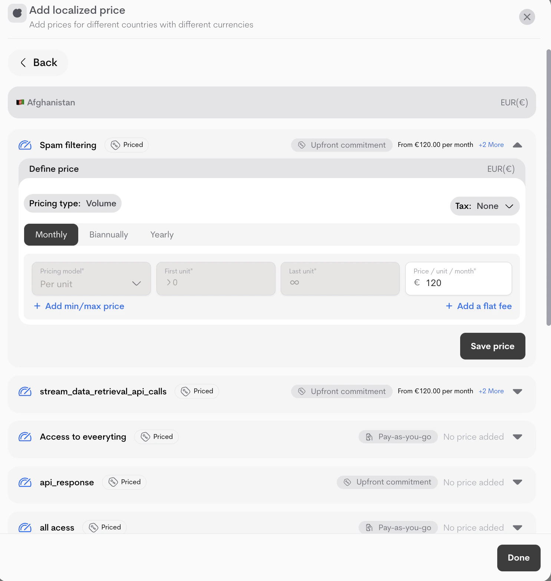551x581 pixels.
Task: Click the Pay-as-you-go badge on Access to eveeryting
Action: (398, 437)
